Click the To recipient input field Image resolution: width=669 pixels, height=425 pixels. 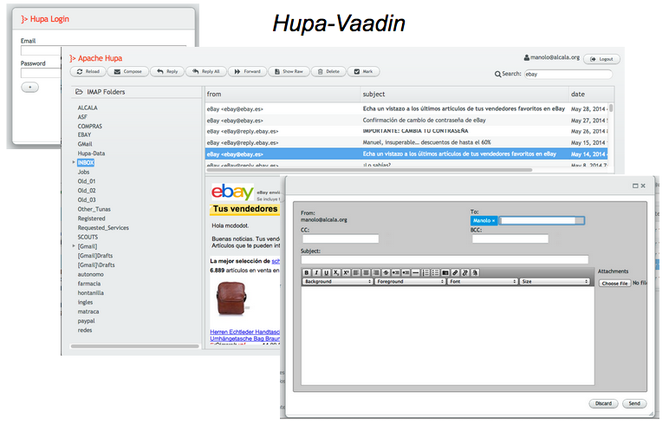coord(538,221)
